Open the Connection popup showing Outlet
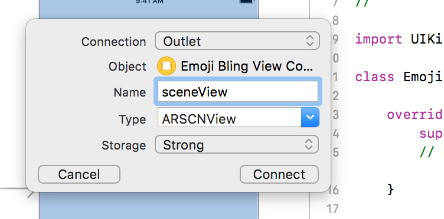This screenshot has height=219, width=444. 237,41
